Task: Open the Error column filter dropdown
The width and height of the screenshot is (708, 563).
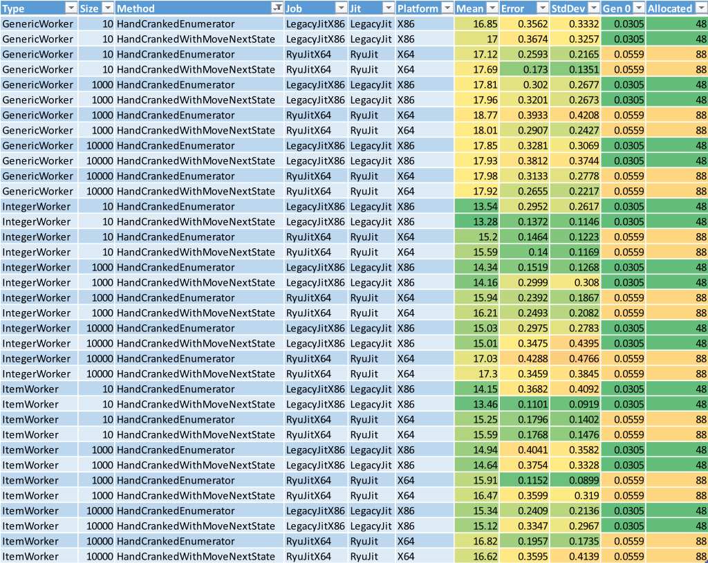Action: click(x=542, y=8)
